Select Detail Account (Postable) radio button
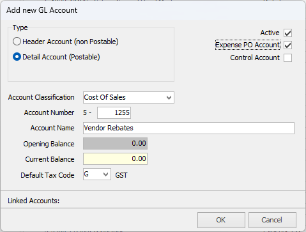Viewport: 306px width, 232px height. (17, 57)
